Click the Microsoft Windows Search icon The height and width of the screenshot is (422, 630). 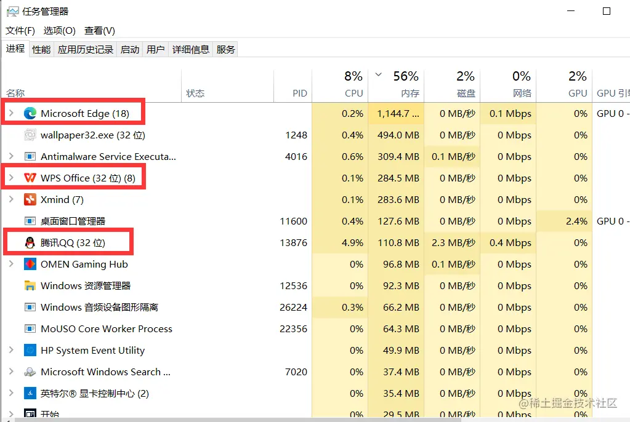pyautogui.click(x=30, y=372)
